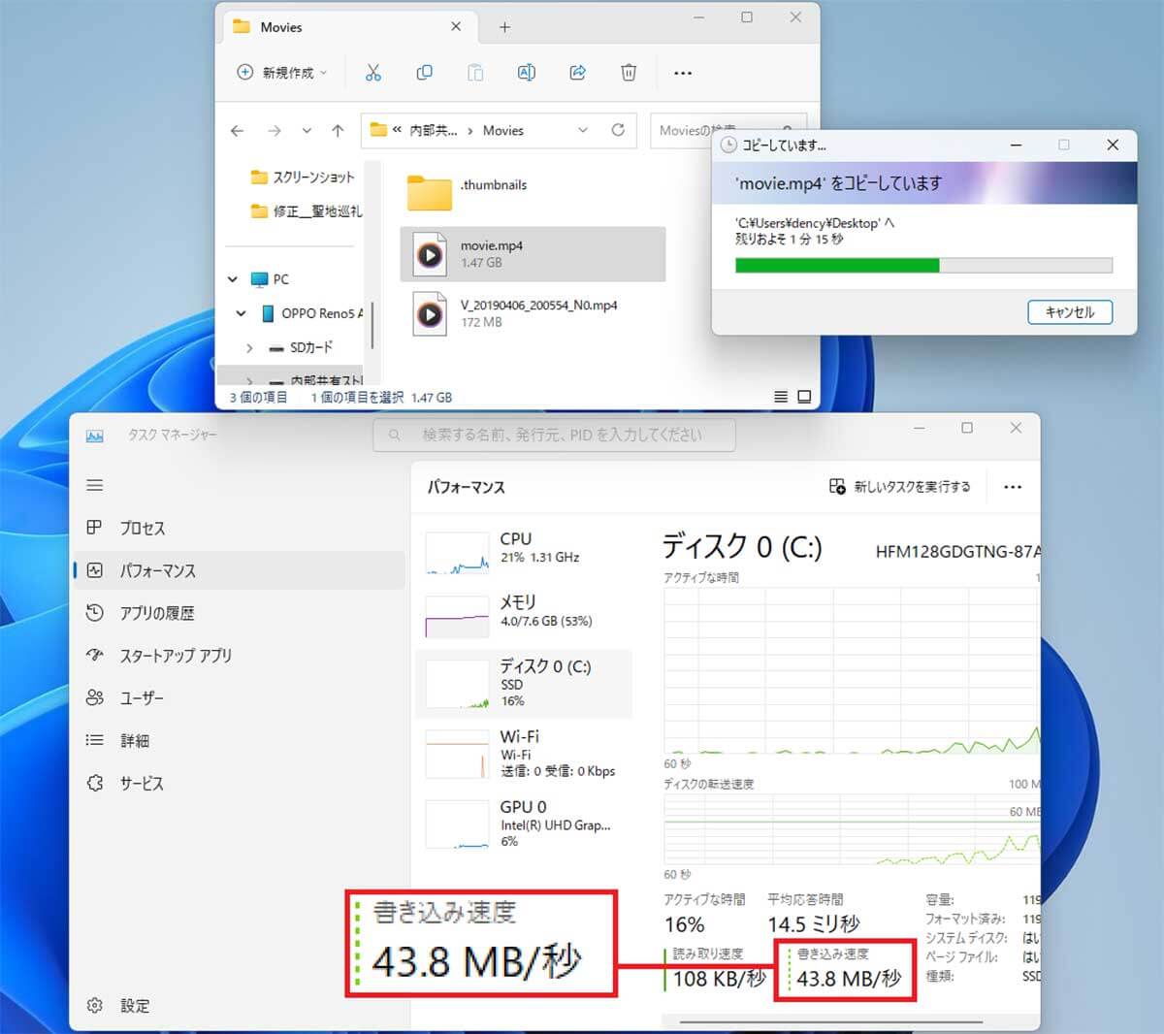Switch Explorer to large thumbnails view
The width and height of the screenshot is (1164, 1034).
804,397
